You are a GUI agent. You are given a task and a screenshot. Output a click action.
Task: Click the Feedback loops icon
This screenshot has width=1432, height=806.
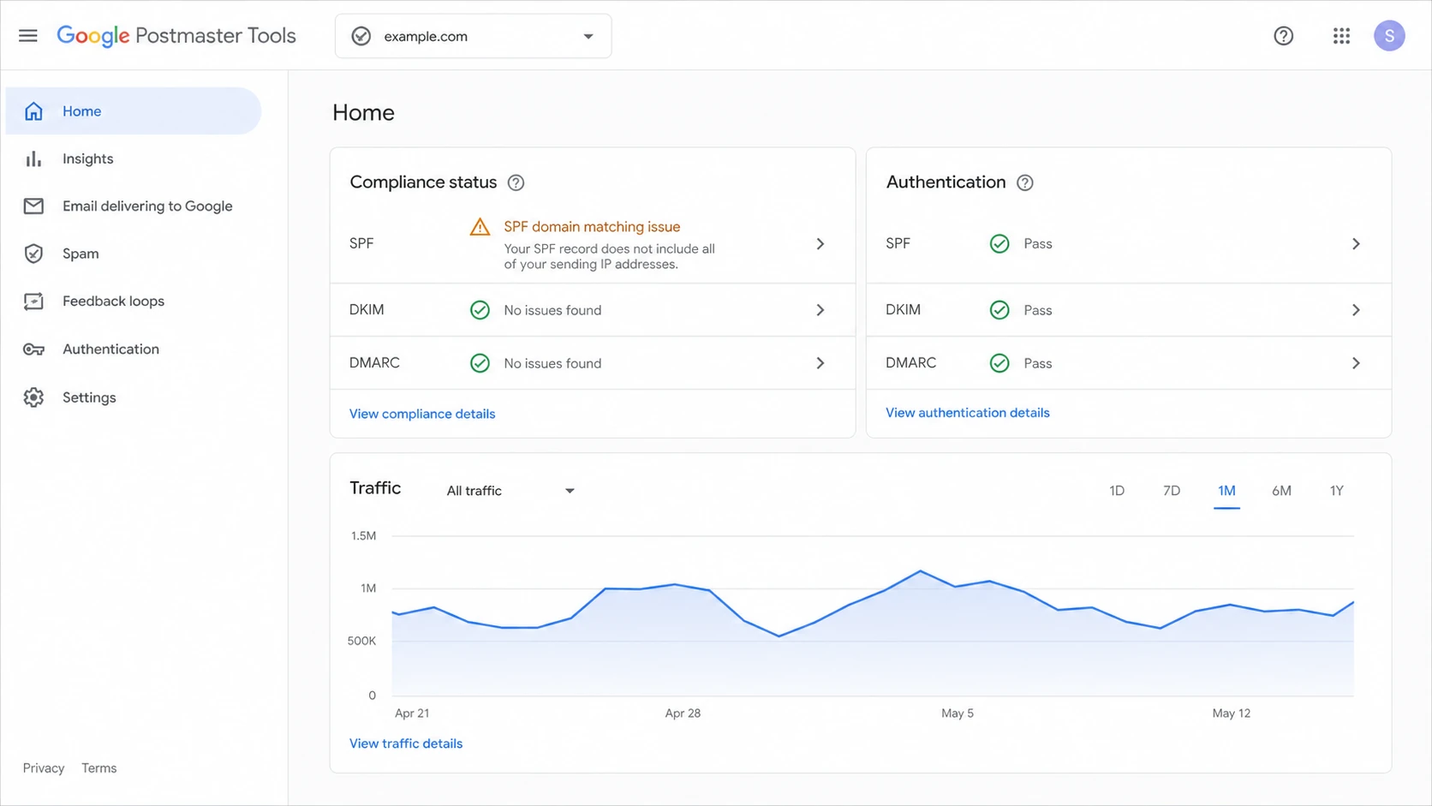pyautogui.click(x=33, y=302)
